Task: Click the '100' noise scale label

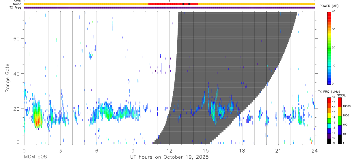Action: pyautogui.click(x=345, y=124)
